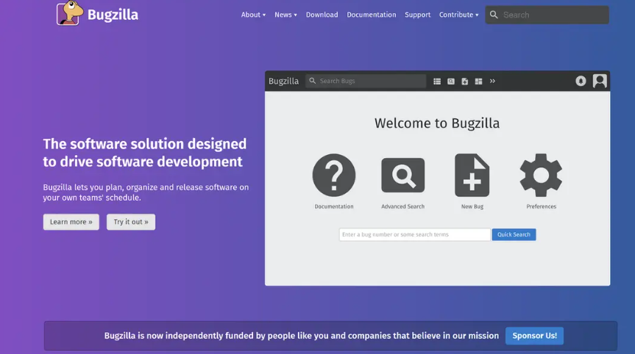Click the Preferences label

[542, 206]
